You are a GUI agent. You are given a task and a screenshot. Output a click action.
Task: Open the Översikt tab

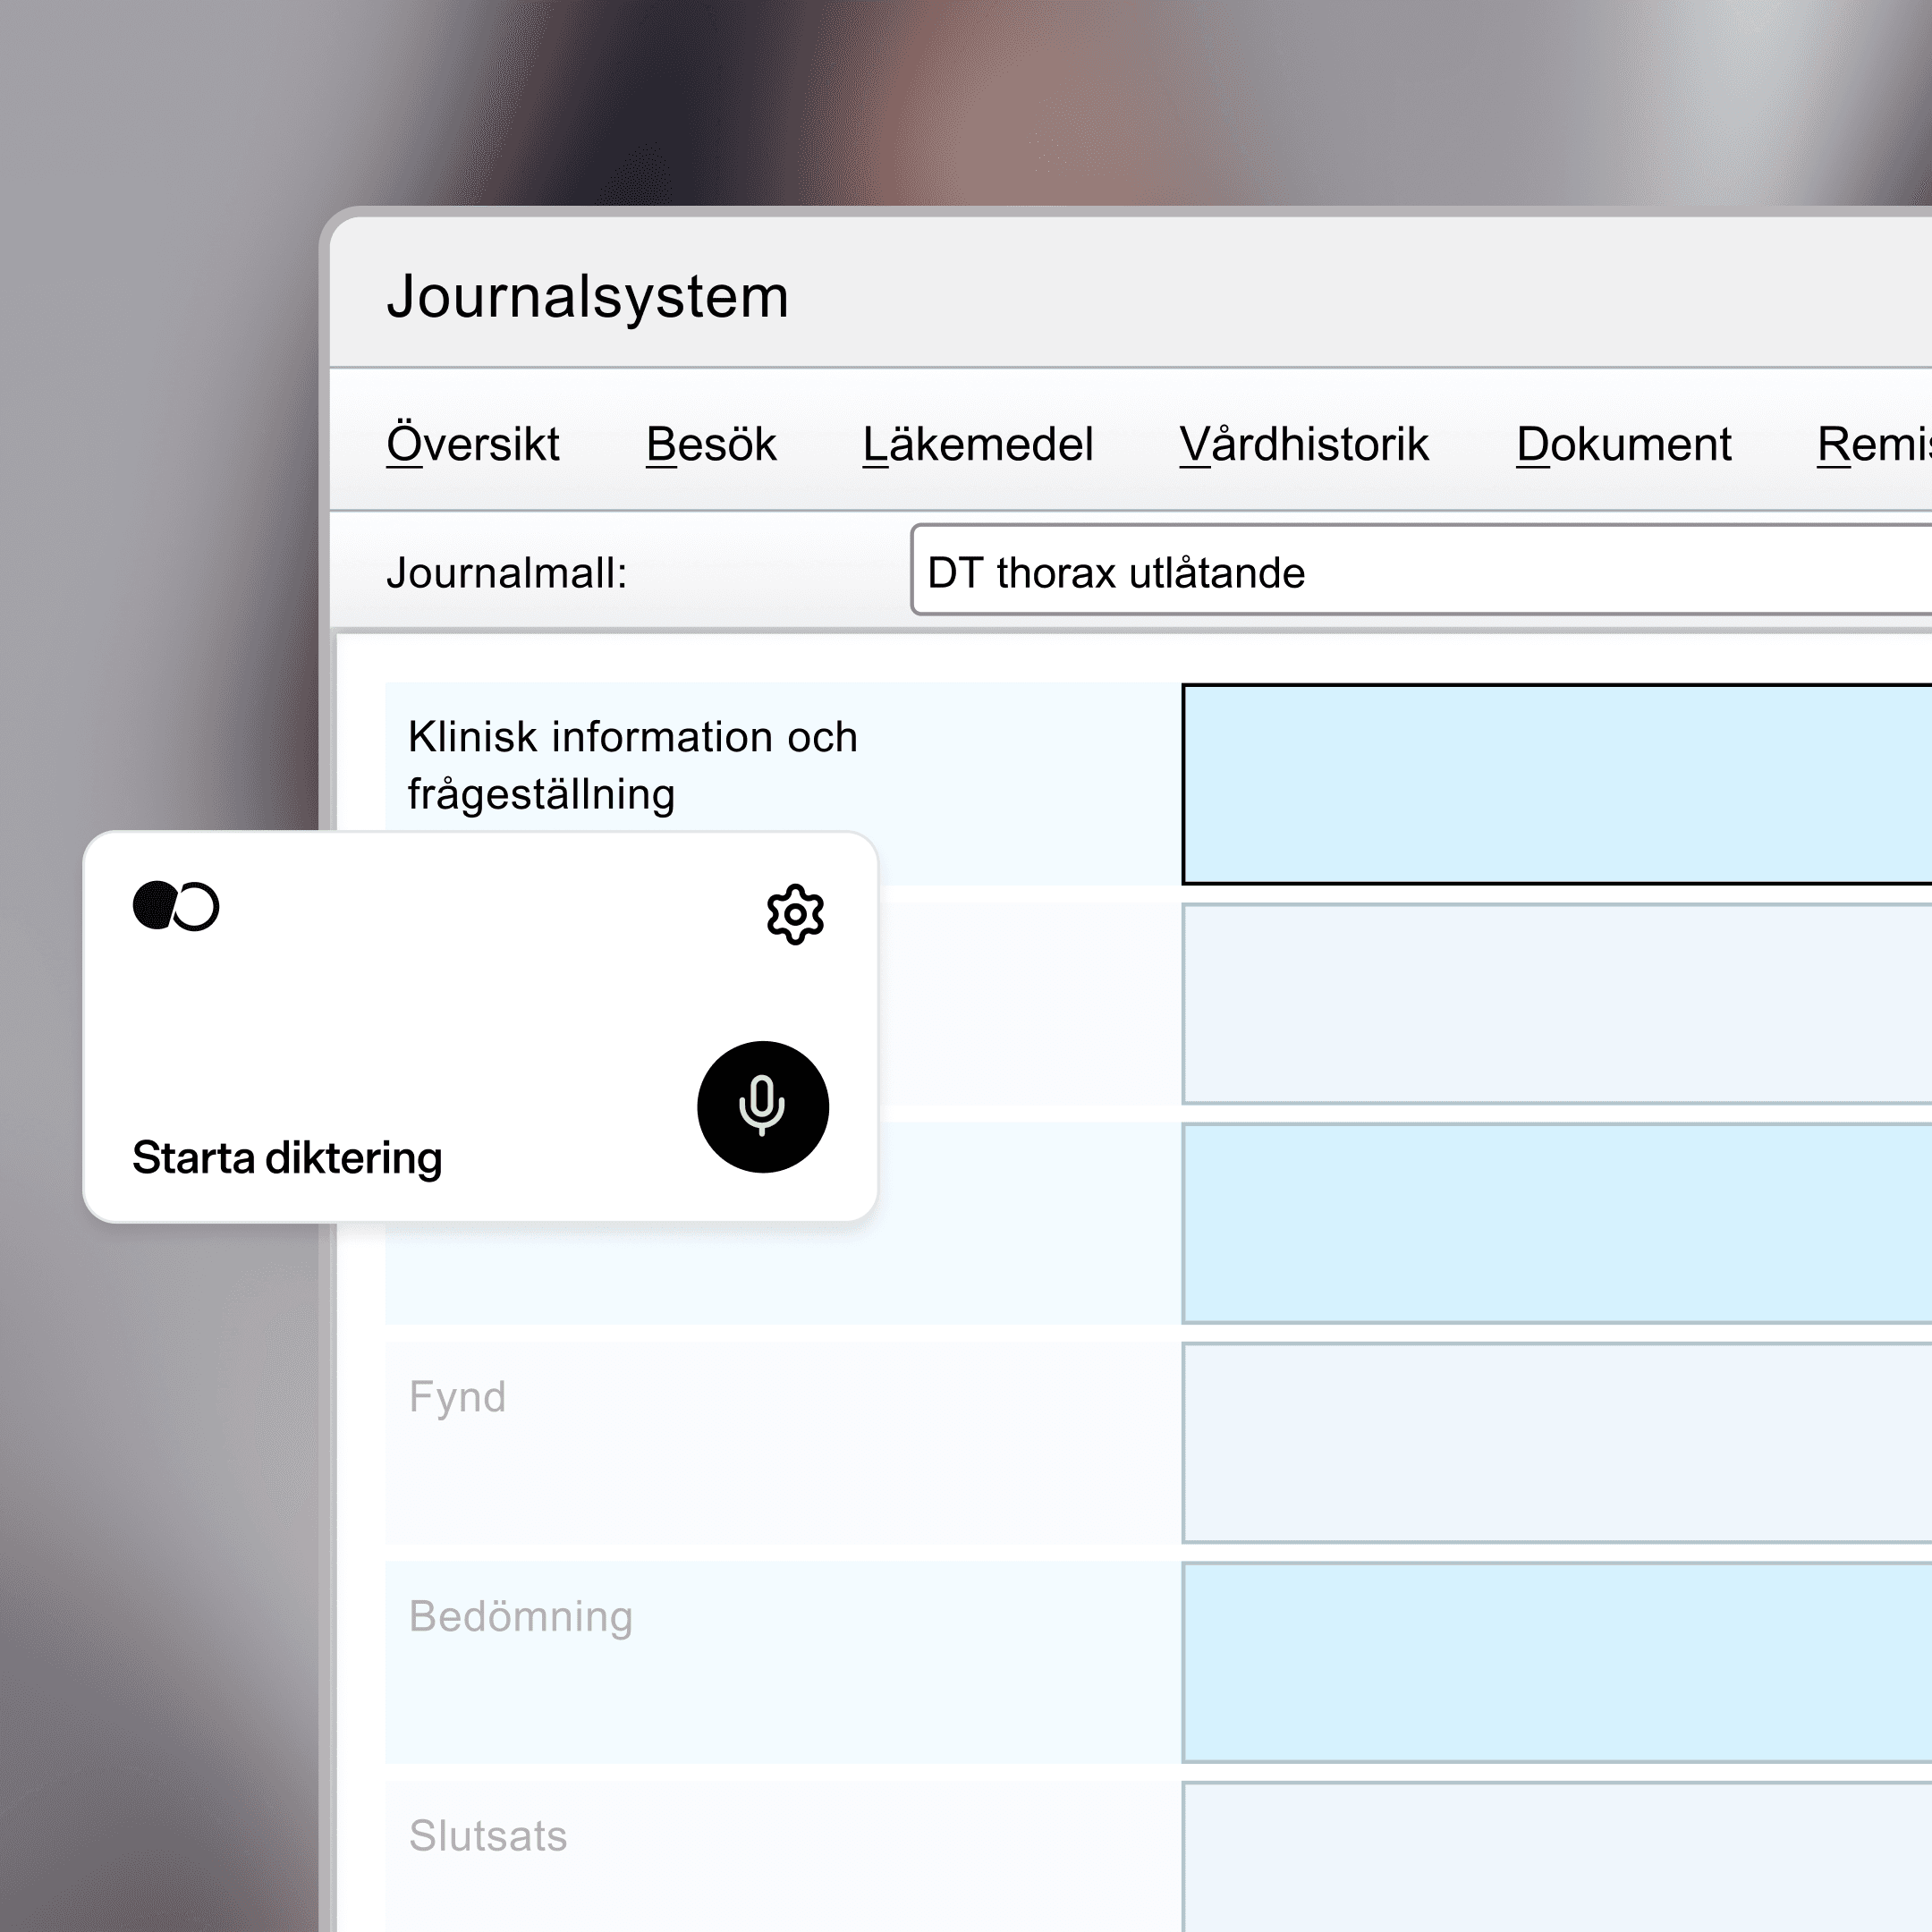tap(473, 444)
